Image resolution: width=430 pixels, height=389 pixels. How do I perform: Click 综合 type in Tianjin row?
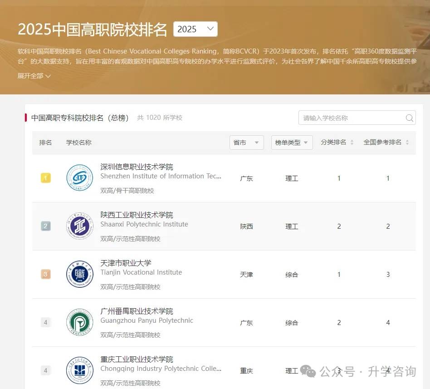coord(292,275)
